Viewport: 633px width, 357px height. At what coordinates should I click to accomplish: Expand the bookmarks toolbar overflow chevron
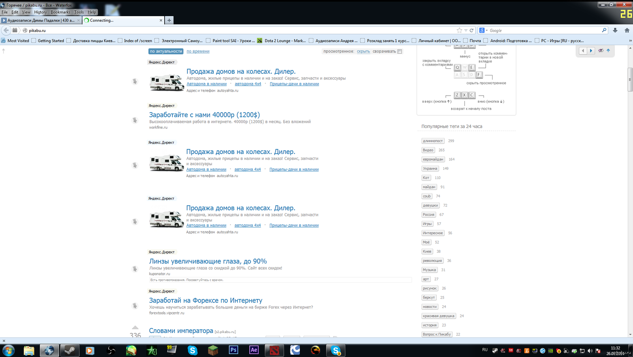[630, 41]
